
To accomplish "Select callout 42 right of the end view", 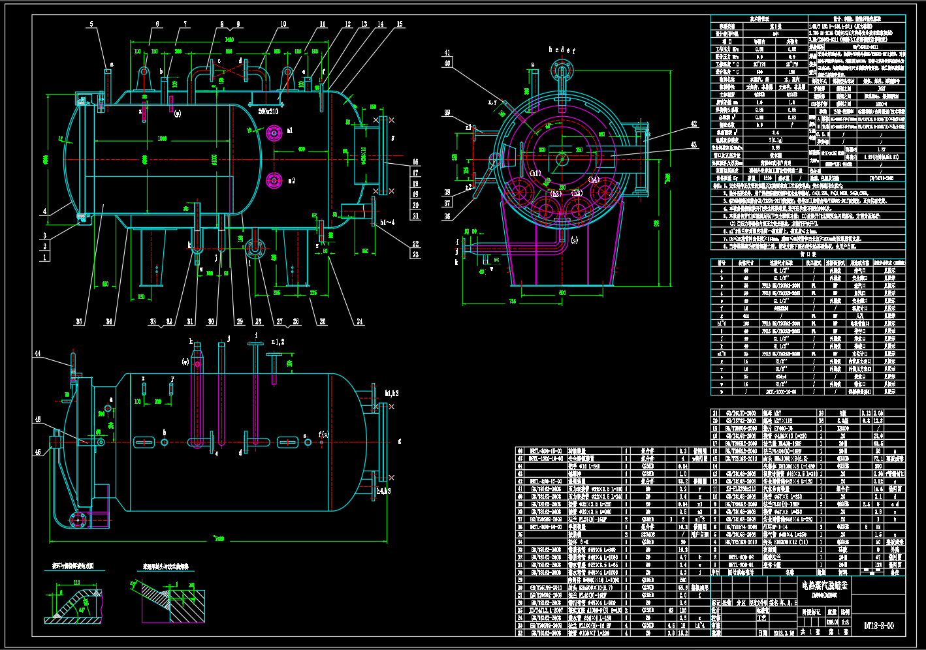I will pos(694,123).
